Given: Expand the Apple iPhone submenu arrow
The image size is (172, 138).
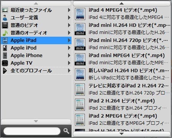Looking at the screenshot, I should [x=69, y=56].
